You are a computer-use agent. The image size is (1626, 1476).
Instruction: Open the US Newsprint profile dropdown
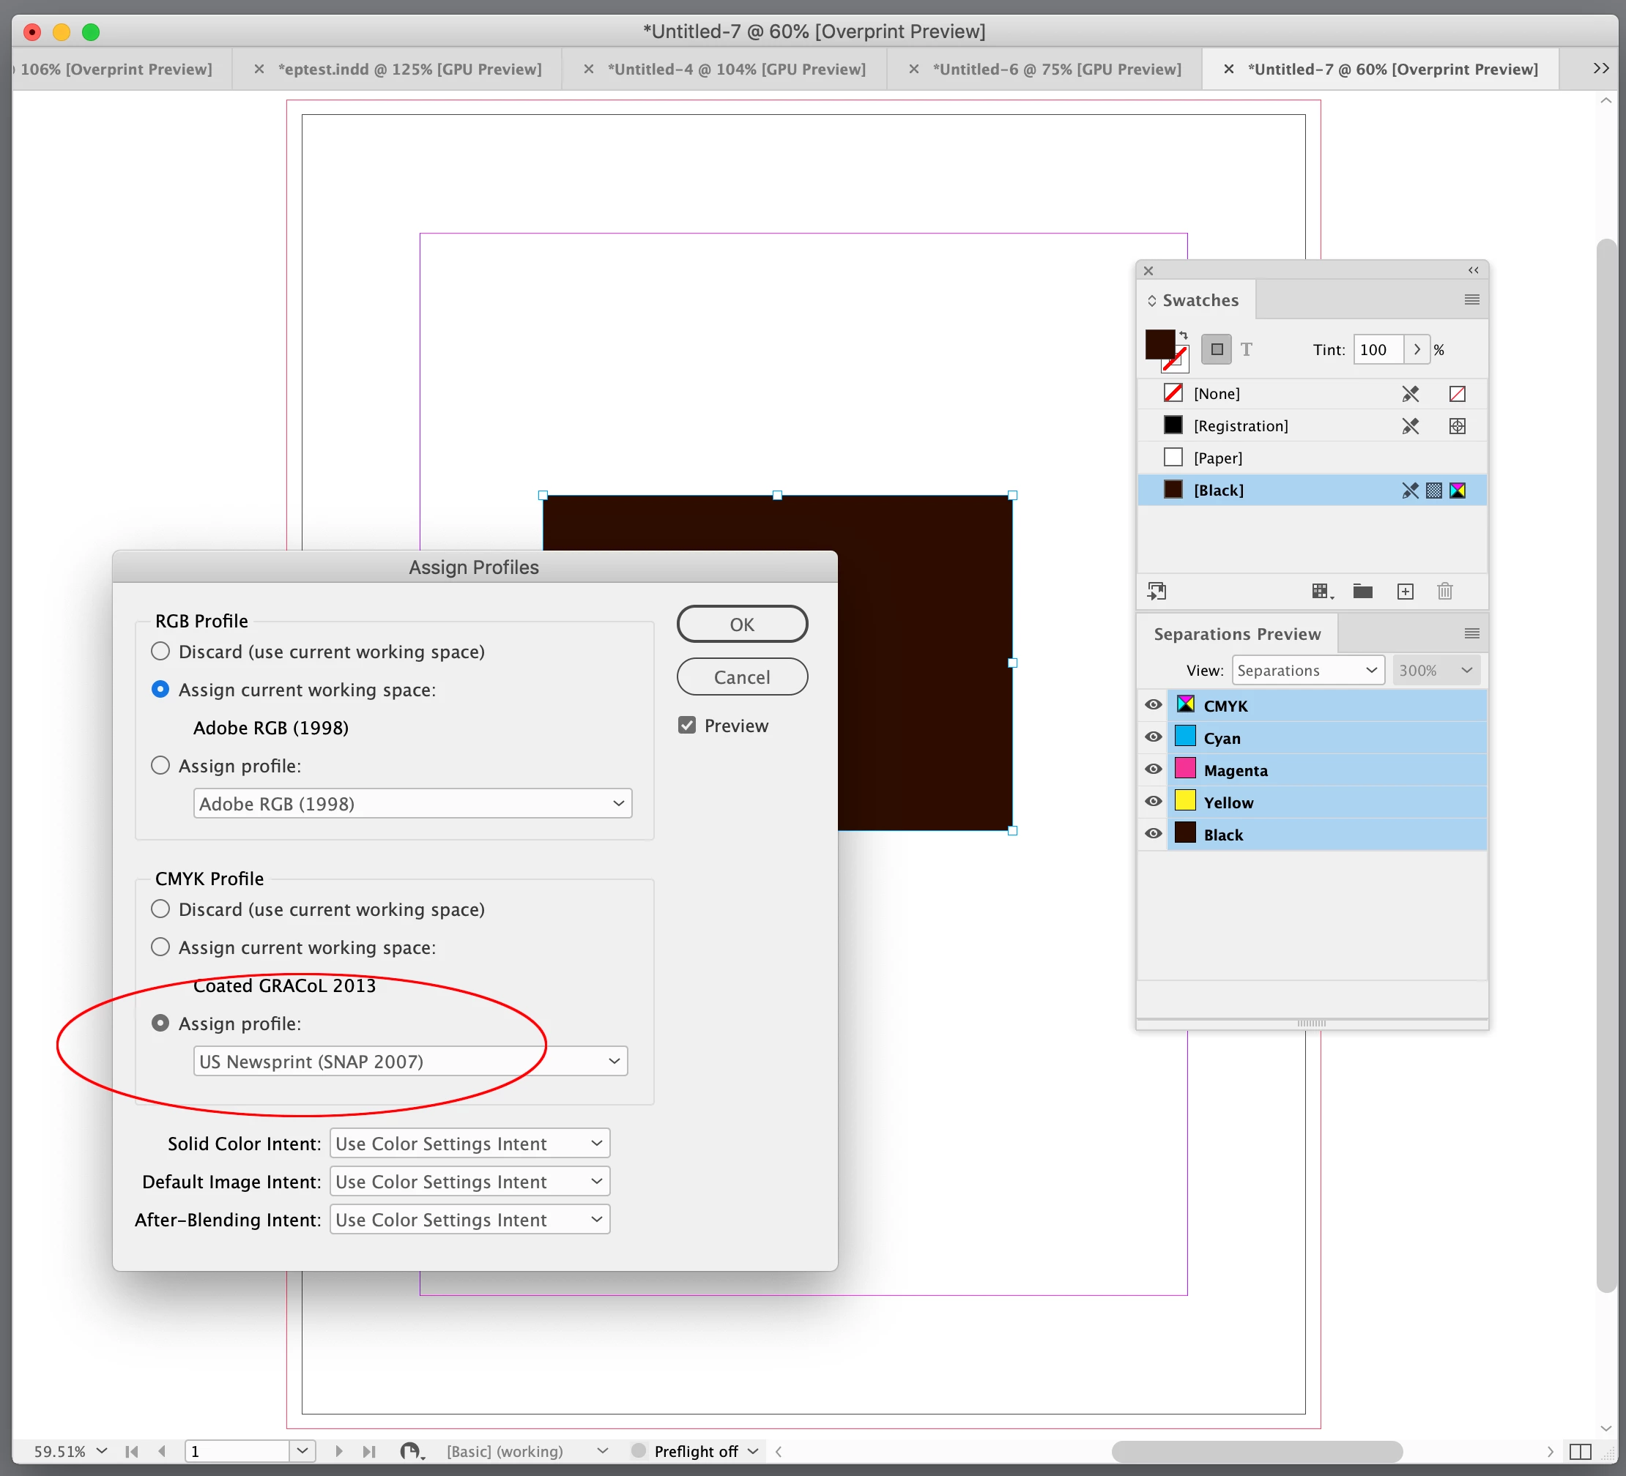[x=409, y=1062]
